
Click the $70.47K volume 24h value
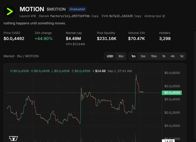(136, 38)
